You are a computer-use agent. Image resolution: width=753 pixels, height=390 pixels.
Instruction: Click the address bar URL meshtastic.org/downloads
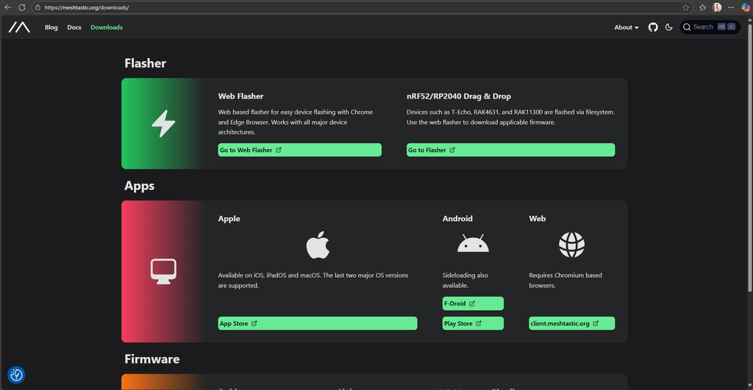[87, 7]
